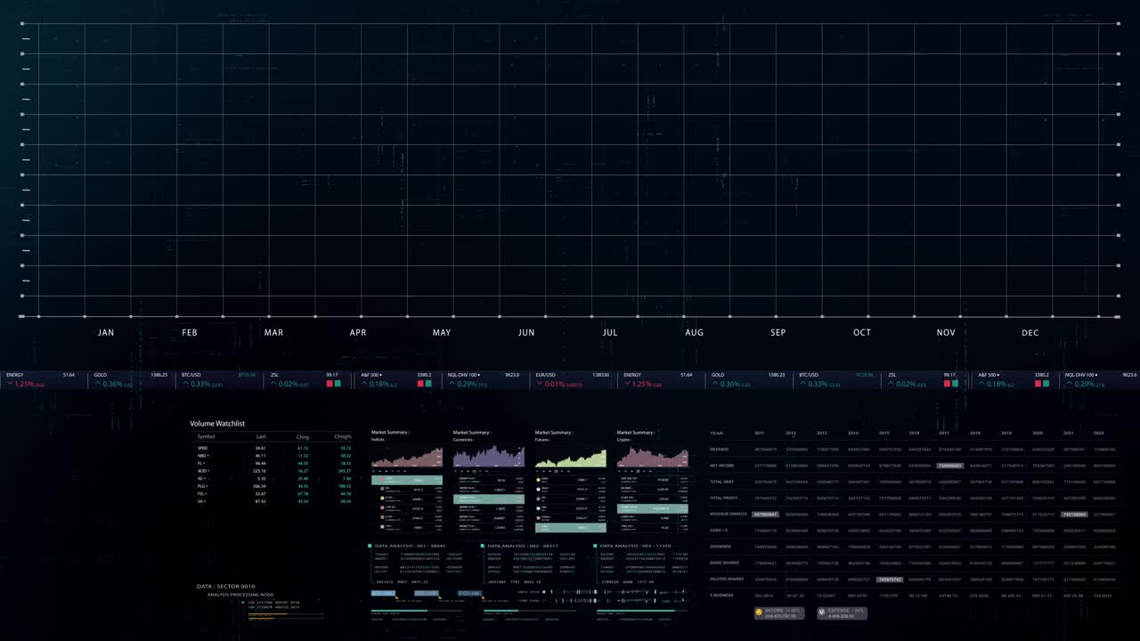The width and height of the screenshot is (1140, 641).
Task: Select the NBO row in Volume Watchlist
Action: pyautogui.click(x=273, y=456)
